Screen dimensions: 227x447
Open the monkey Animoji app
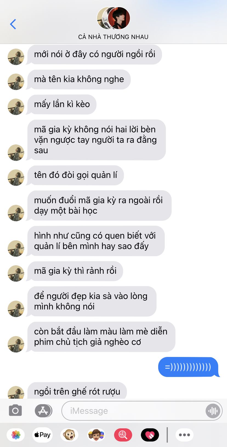[69, 435]
